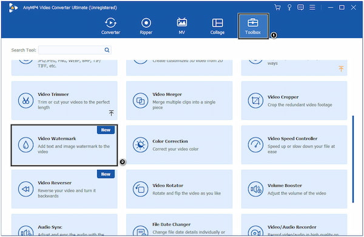Click the vertical scrollbar thumb
The image size is (364, 237).
click(353, 159)
